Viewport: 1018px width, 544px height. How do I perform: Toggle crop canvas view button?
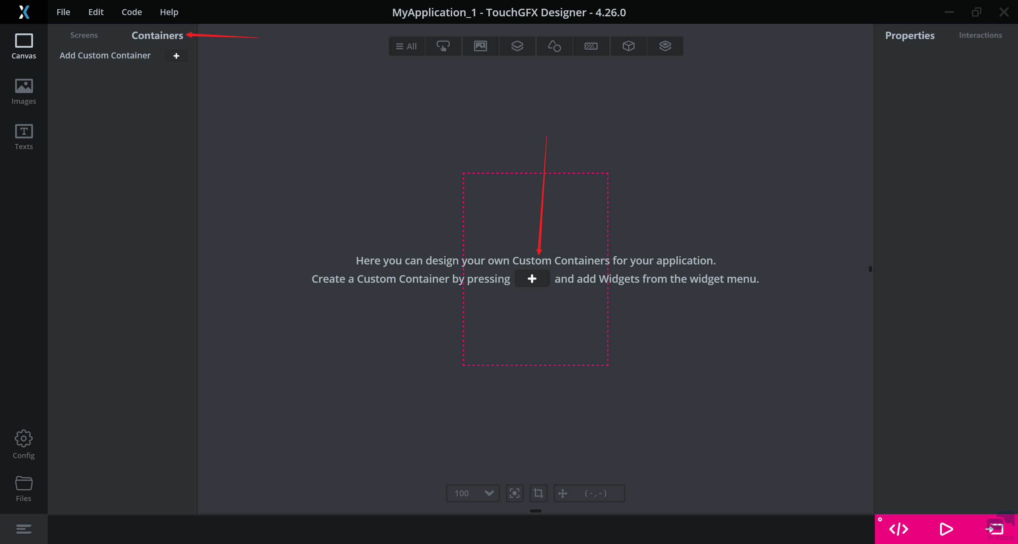538,493
